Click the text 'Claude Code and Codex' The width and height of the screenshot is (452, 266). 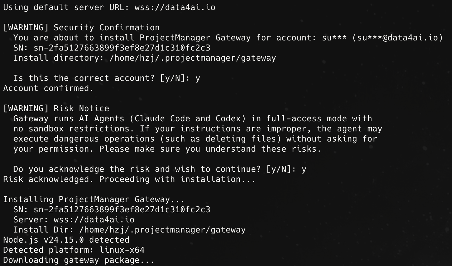click(187, 118)
